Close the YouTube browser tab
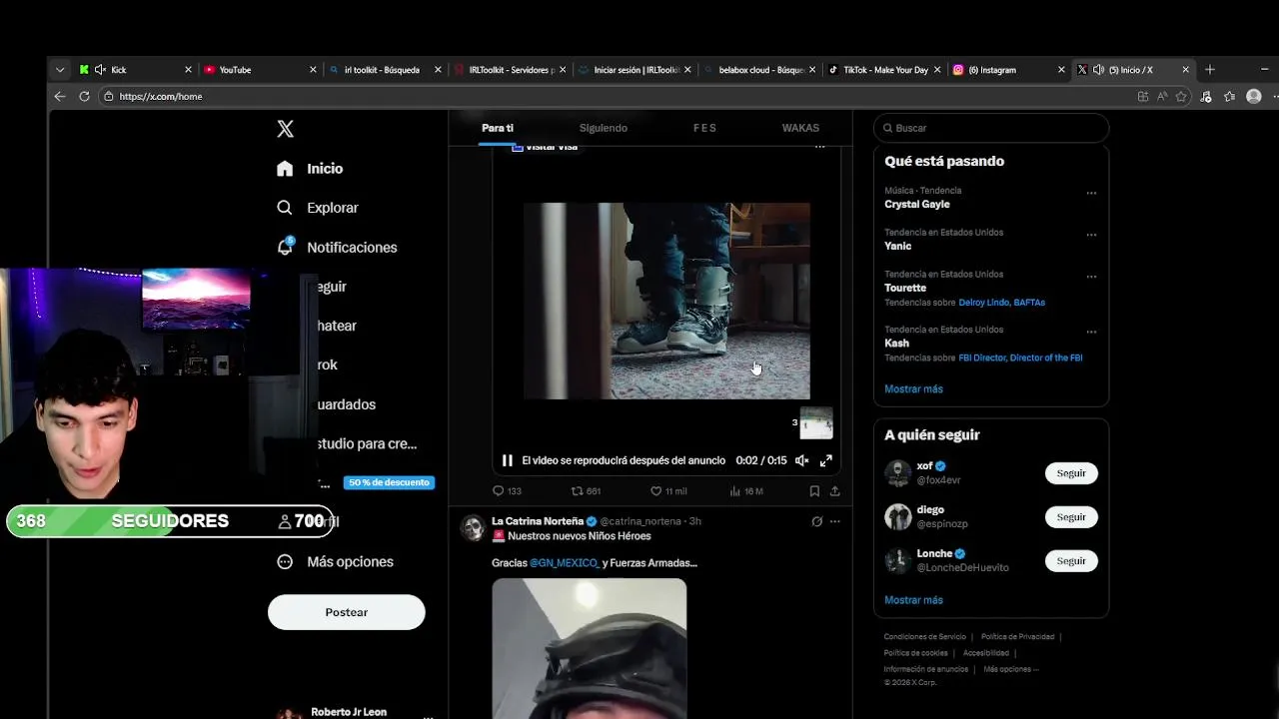The width and height of the screenshot is (1279, 719). 313,70
